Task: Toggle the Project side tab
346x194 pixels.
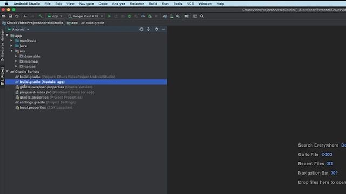Action: 2,76
